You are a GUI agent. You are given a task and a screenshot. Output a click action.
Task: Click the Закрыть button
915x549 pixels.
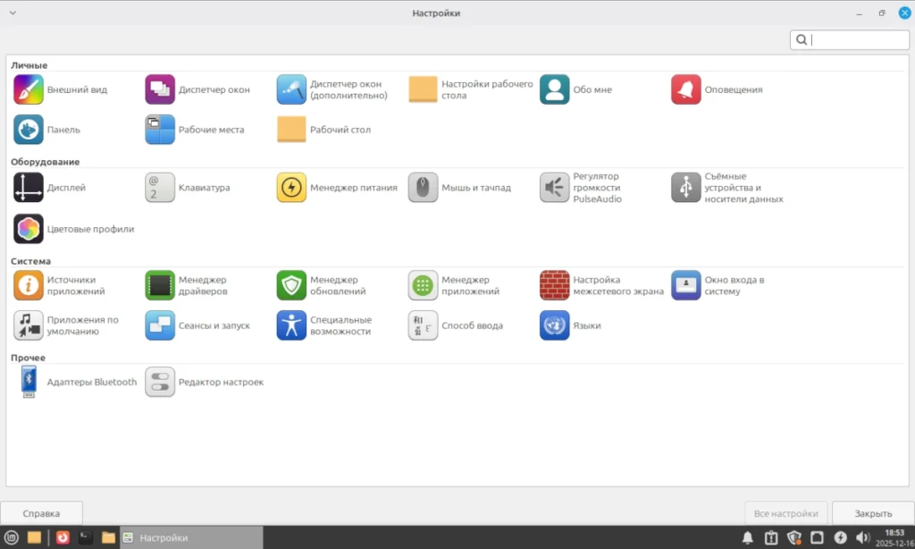tap(873, 513)
